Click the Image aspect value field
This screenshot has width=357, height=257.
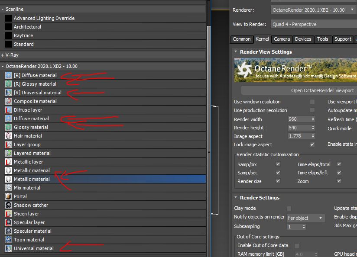tap(299, 136)
